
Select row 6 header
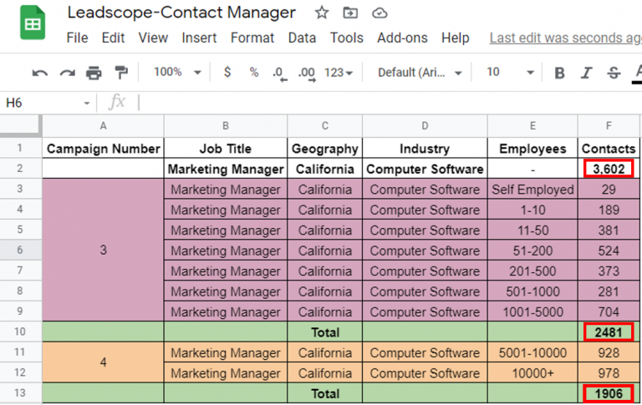pyautogui.click(x=20, y=250)
